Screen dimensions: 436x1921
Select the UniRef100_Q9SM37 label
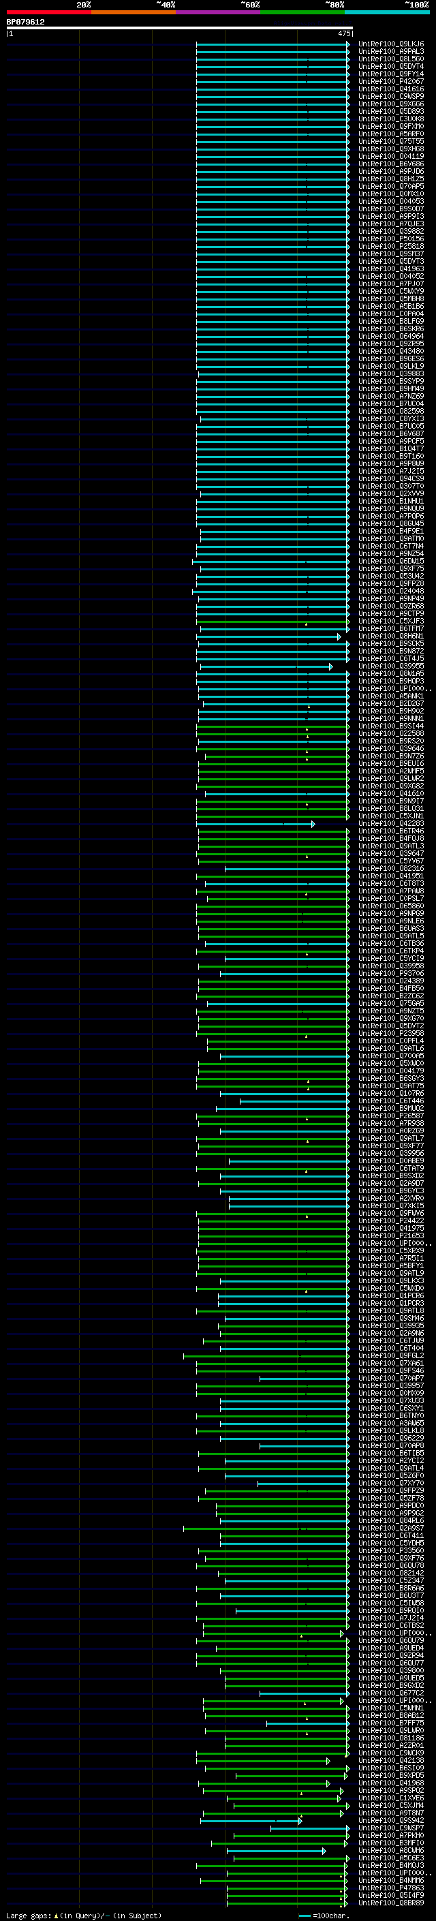[390, 253]
